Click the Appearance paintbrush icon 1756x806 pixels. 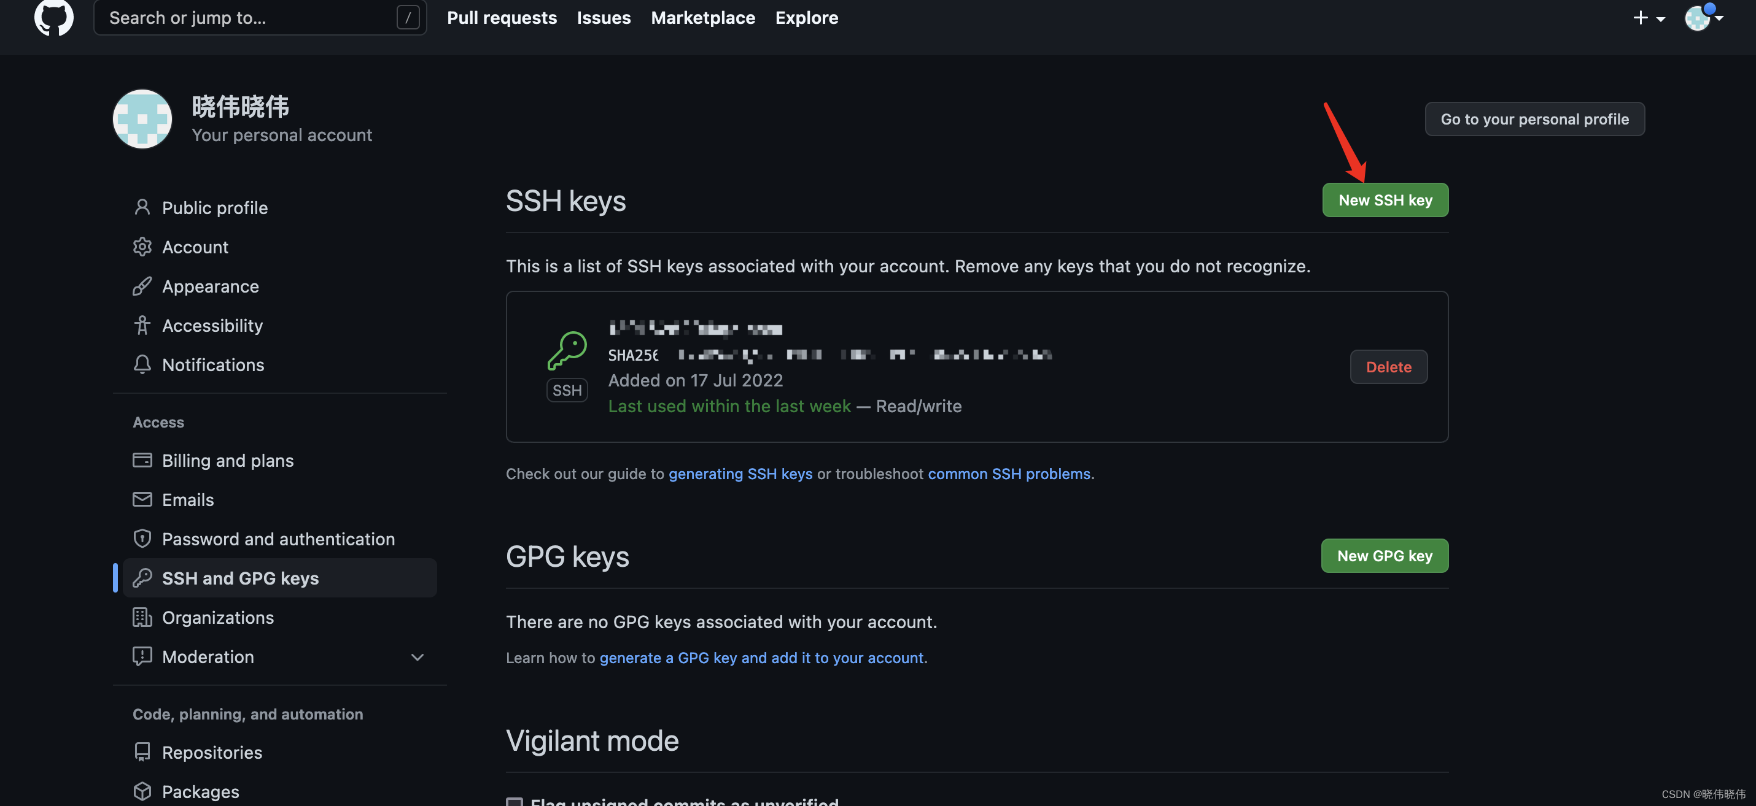coord(142,286)
